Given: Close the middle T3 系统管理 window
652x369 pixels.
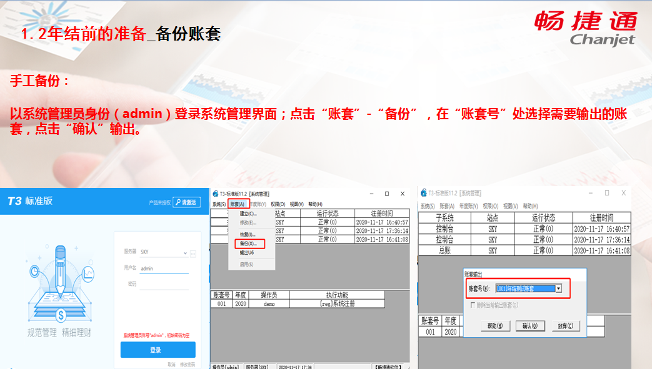Looking at the screenshot, I should (403, 194).
